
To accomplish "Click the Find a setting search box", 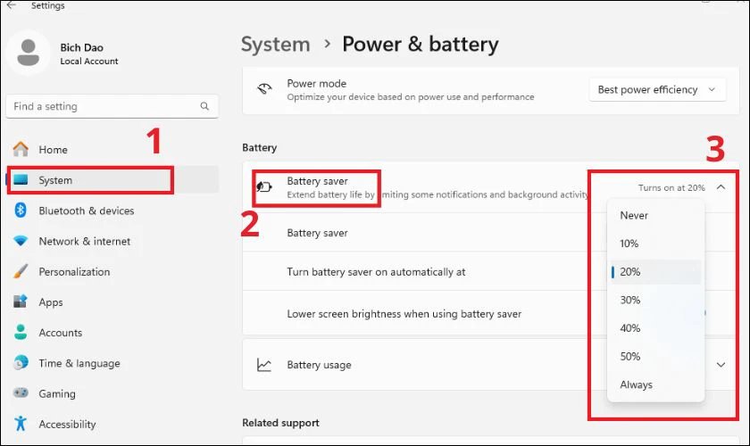I will (103, 107).
